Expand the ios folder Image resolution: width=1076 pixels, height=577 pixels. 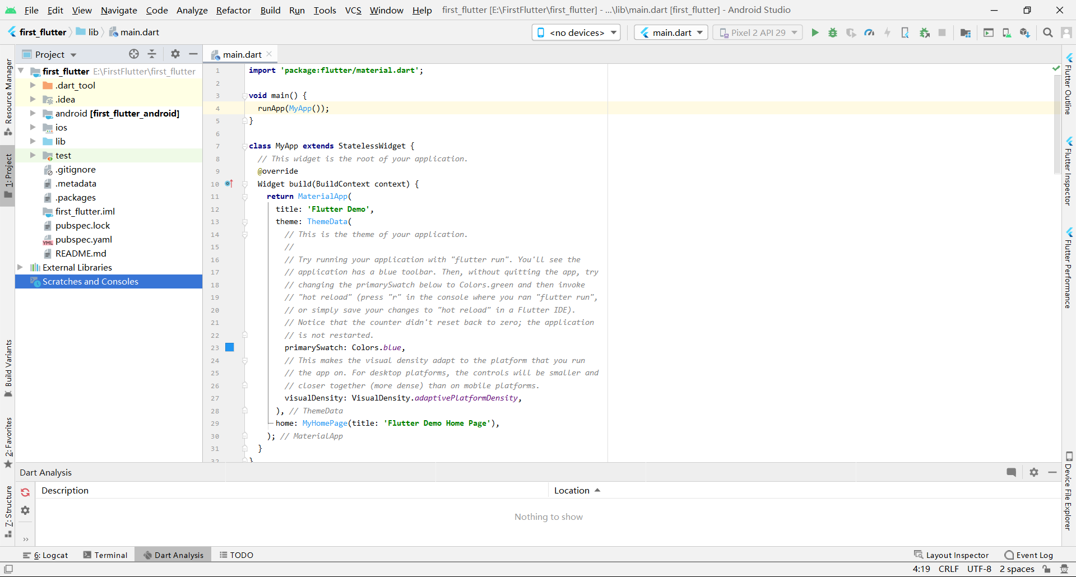click(x=33, y=127)
